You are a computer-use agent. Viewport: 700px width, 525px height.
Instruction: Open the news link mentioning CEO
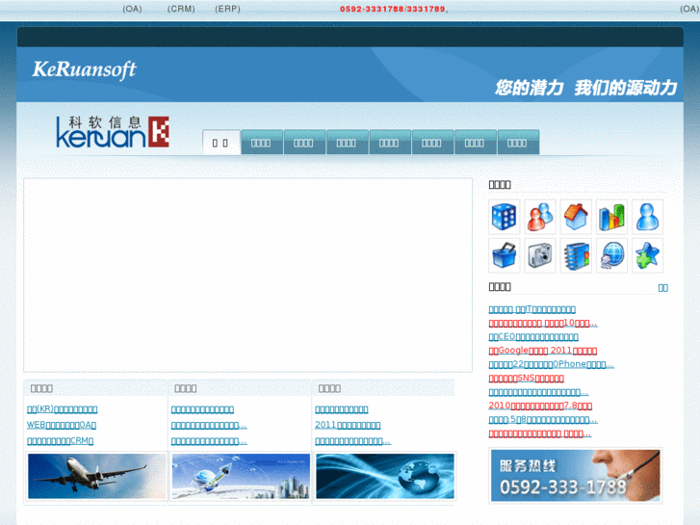533,336
